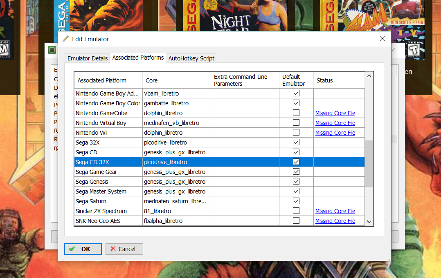Toggle Default Emulator checkbox for Sega Game Gear
Screen dimensions: 441x278
[296, 172]
